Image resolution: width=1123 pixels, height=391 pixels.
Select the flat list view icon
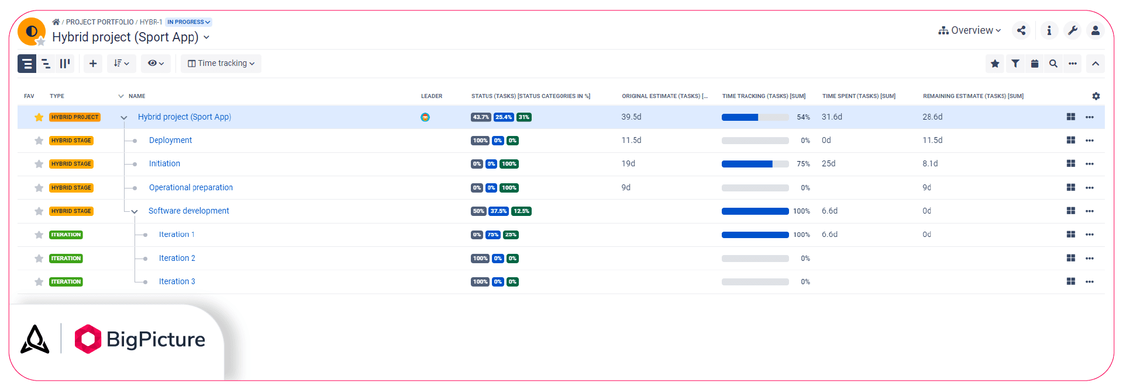(27, 64)
